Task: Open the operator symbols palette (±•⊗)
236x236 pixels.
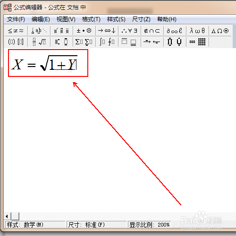Action: 84,31
